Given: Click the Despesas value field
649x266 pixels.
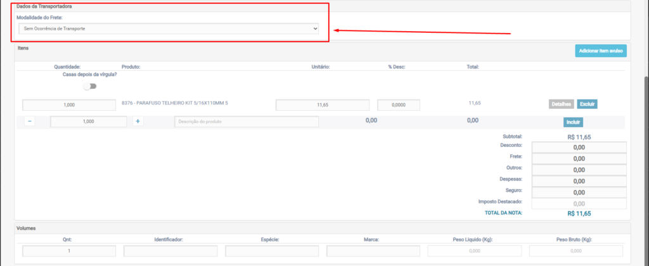Looking at the screenshot, I should pyautogui.click(x=579, y=181).
